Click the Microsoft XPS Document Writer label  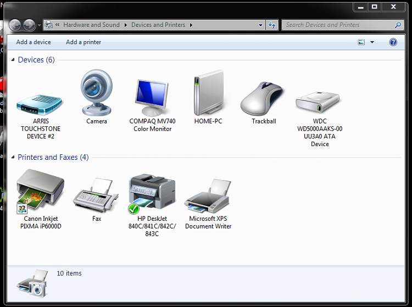coord(208,222)
